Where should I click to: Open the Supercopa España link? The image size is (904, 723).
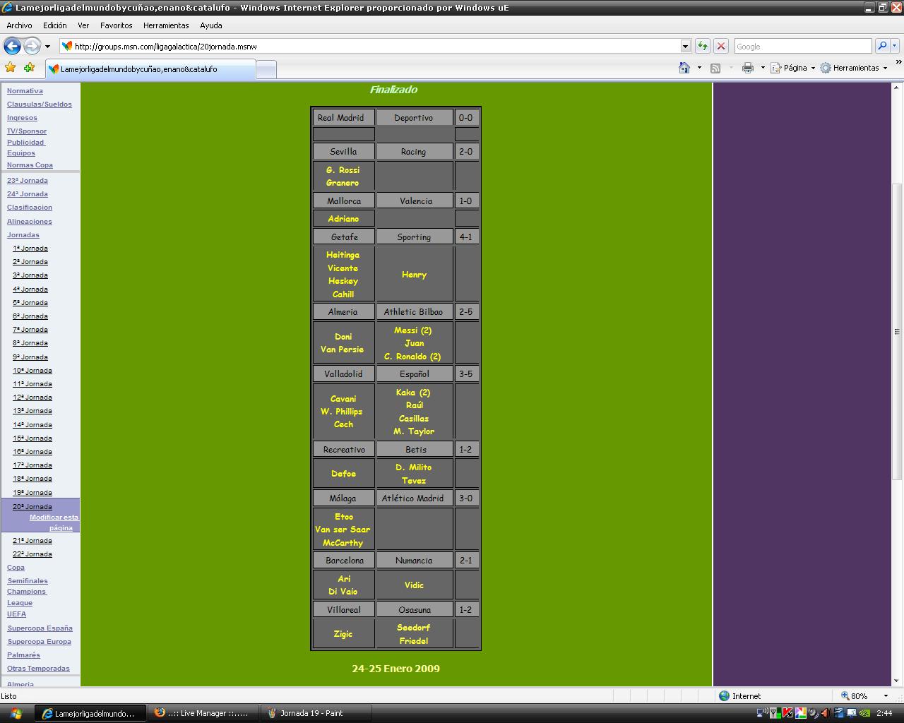click(x=40, y=628)
